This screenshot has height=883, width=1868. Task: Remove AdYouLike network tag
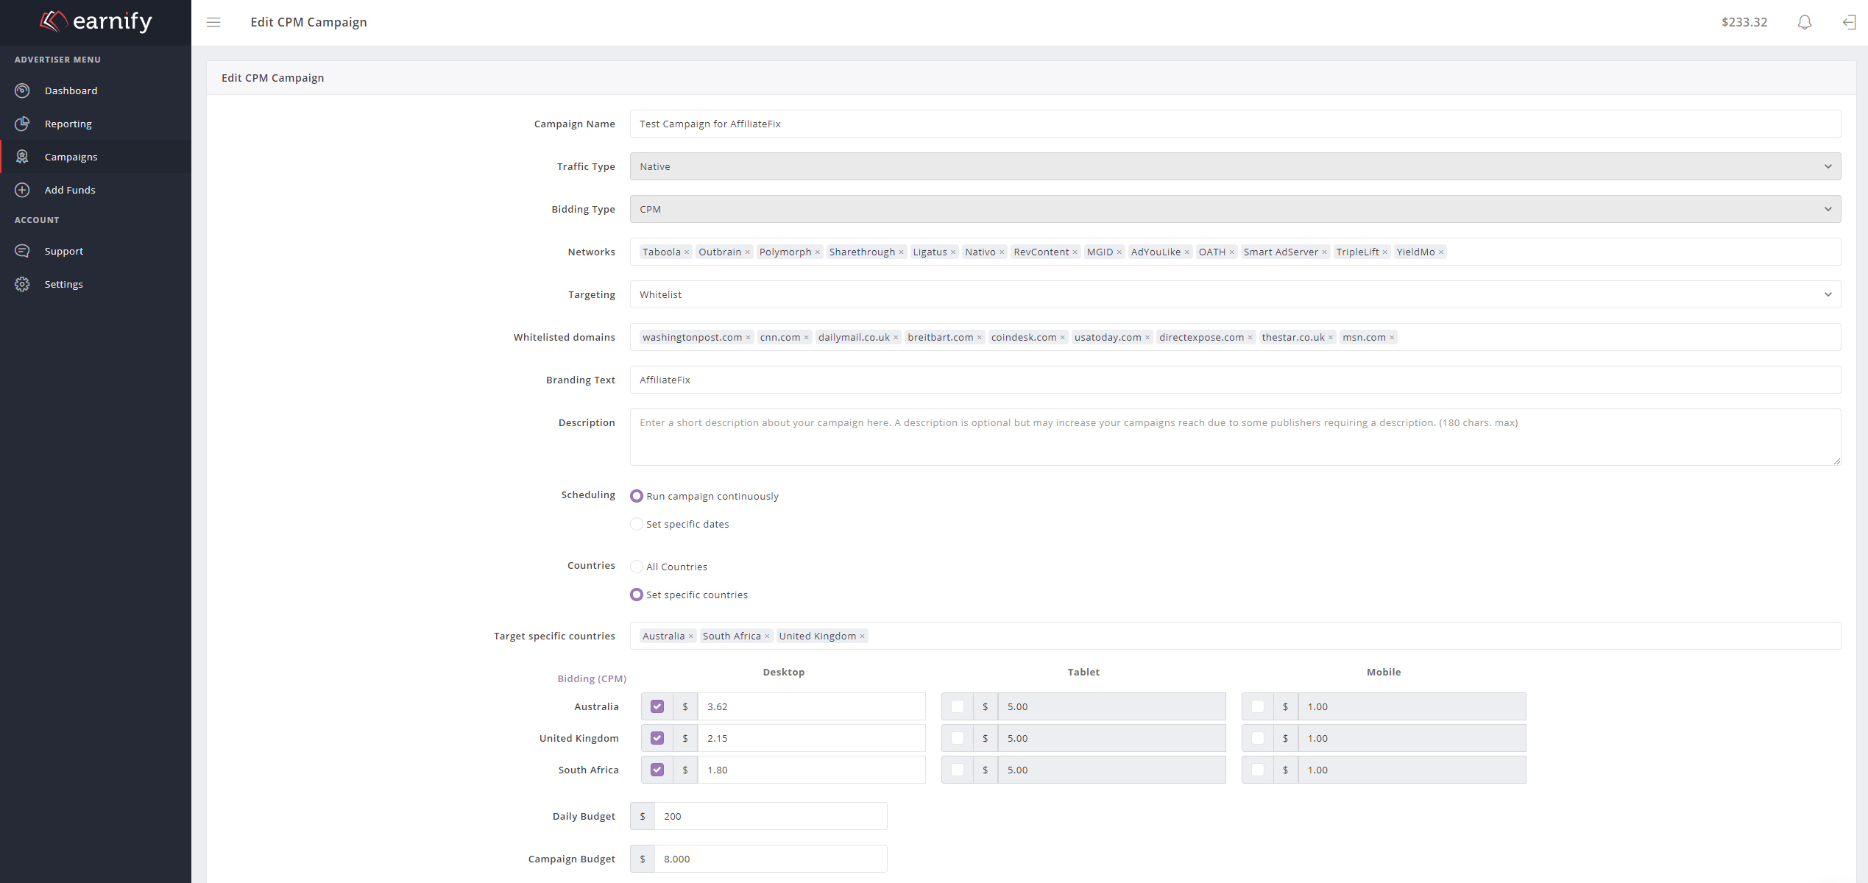point(1186,252)
